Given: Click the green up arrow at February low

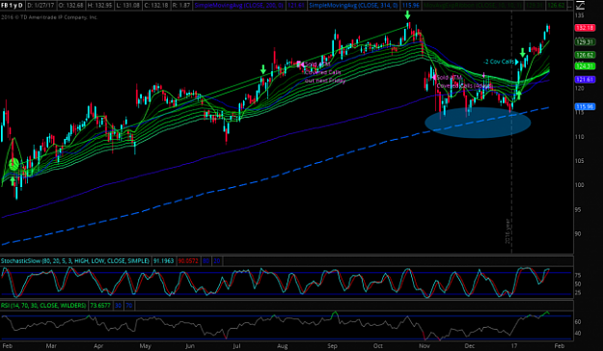Looking at the screenshot, I should point(13,180).
